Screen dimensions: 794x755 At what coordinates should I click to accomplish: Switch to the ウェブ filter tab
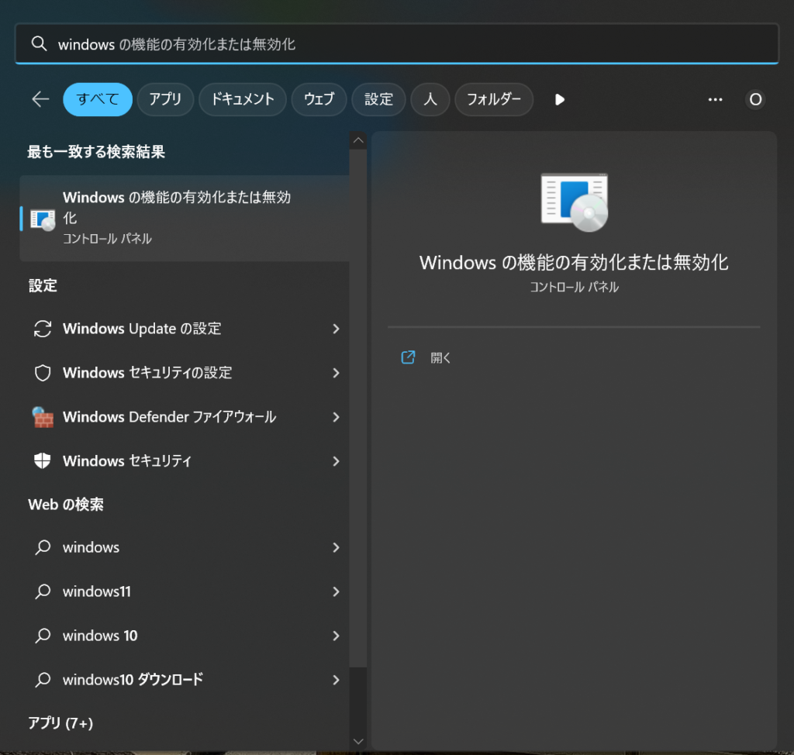319,99
